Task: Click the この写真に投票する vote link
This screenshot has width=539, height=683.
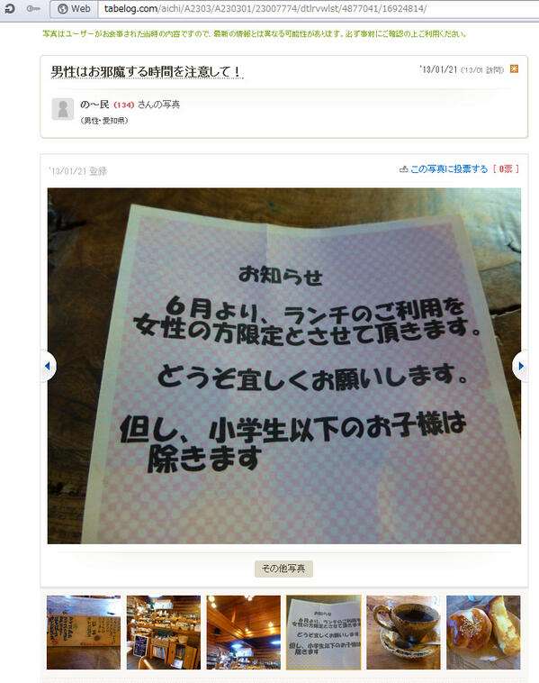Action: 449,169
